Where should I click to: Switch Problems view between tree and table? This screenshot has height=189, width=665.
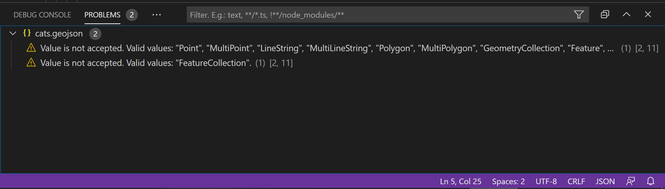(x=605, y=14)
